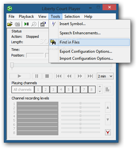Click channel 8 recording level slider
137x149 pixels.
point(80,132)
